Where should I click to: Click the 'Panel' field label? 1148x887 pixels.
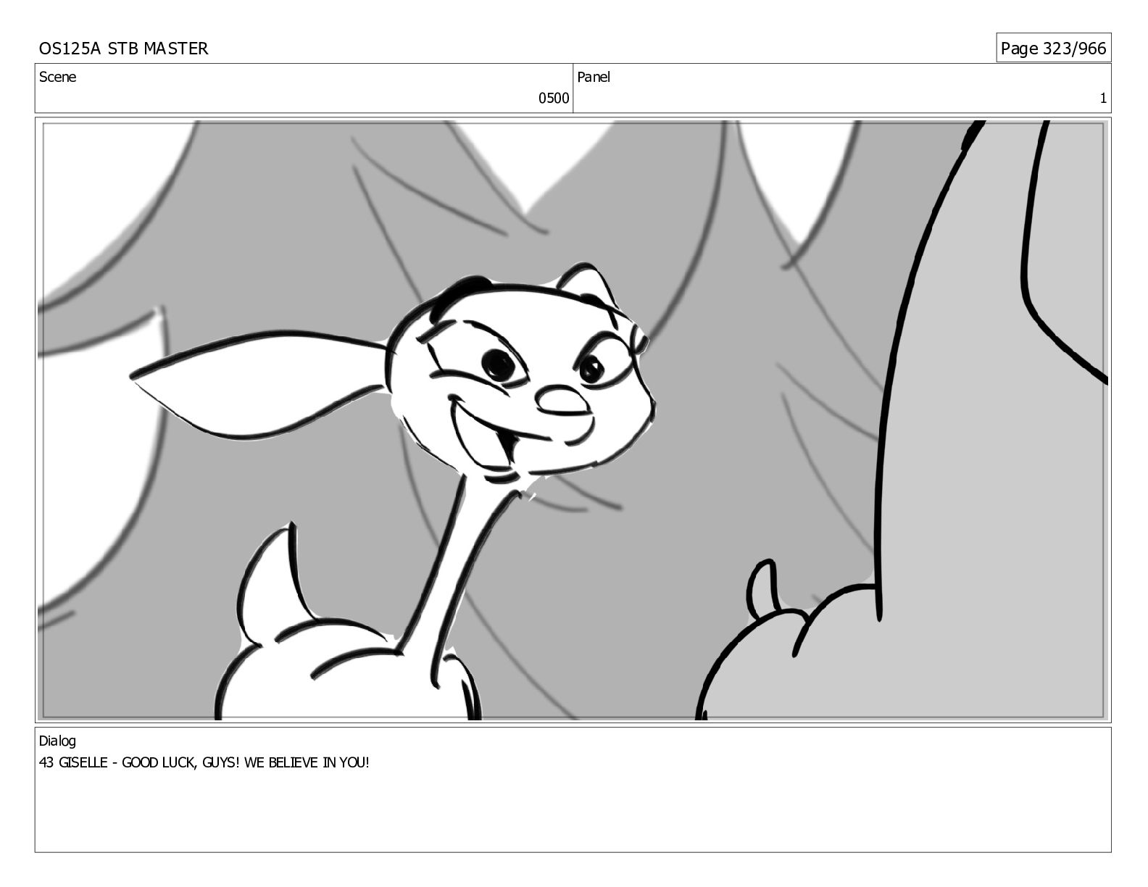594,77
